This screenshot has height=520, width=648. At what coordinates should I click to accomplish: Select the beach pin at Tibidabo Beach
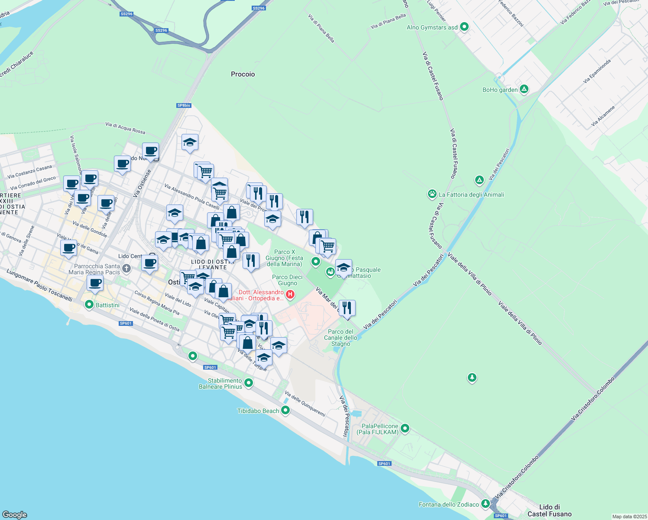coord(285,410)
